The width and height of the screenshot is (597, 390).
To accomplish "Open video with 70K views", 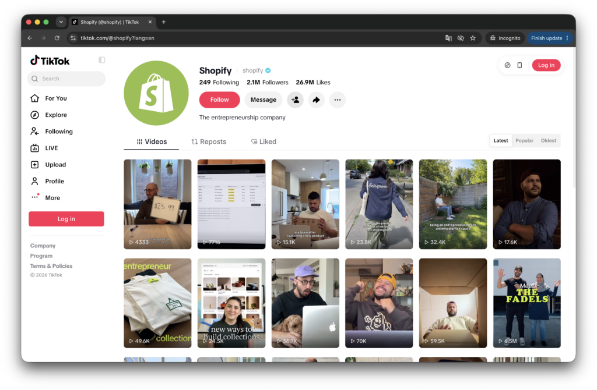I will 379,303.
